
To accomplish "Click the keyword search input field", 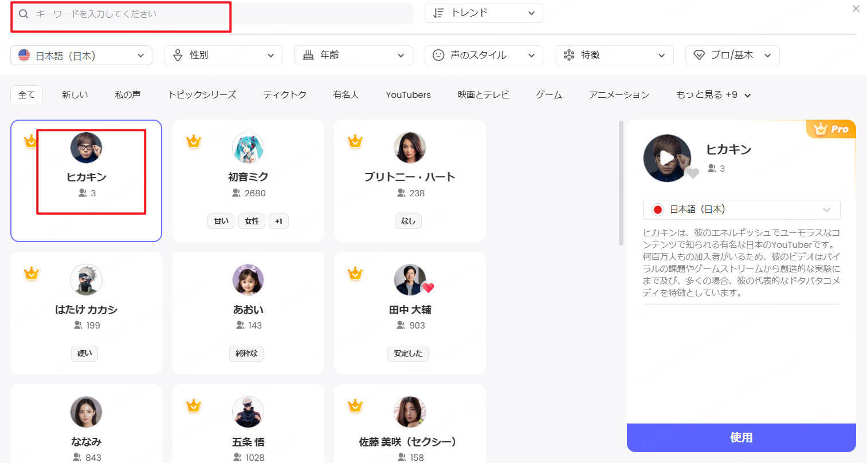I will pos(212,14).
